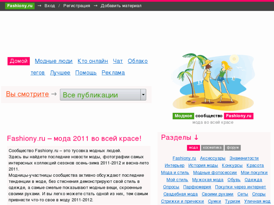Screen dimensions: 274x205
Task: Open the Знаменитости section
Action: click(x=244, y=158)
